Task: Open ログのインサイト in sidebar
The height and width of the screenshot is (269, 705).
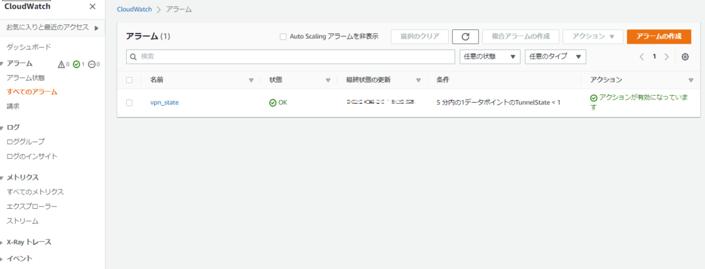Action: pos(32,156)
